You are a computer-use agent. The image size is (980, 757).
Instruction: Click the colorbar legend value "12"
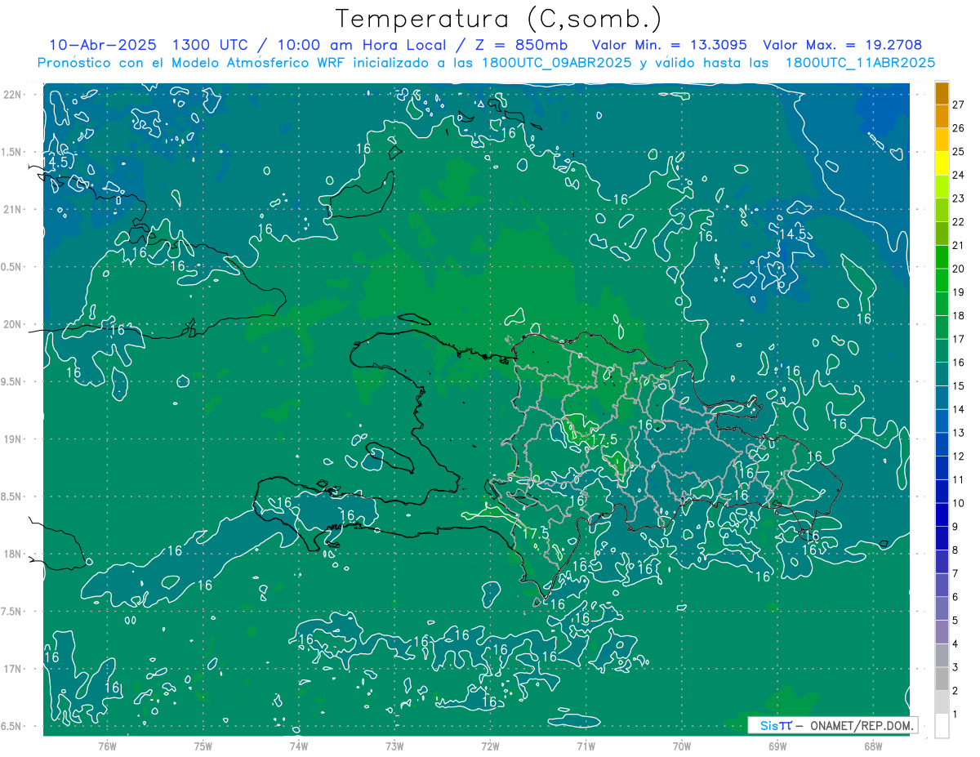pos(959,456)
